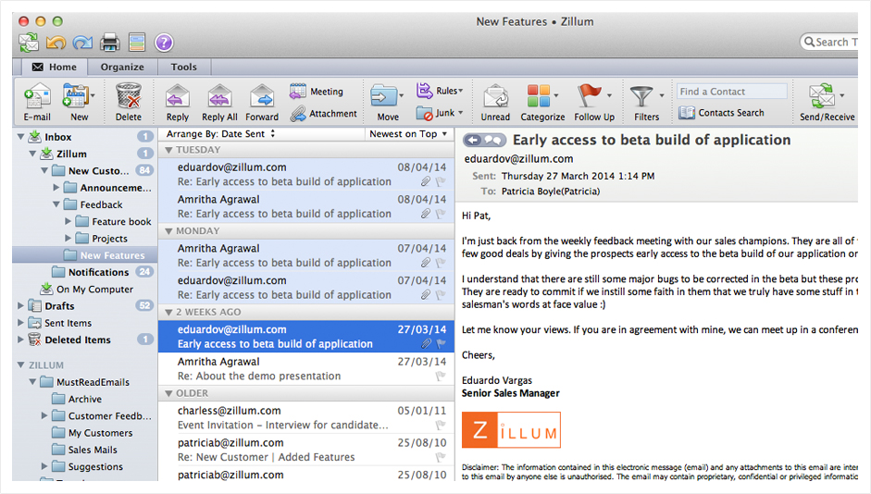Open Help with the purple question mark
Screen dimensions: 871x494
[x=164, y=43]
